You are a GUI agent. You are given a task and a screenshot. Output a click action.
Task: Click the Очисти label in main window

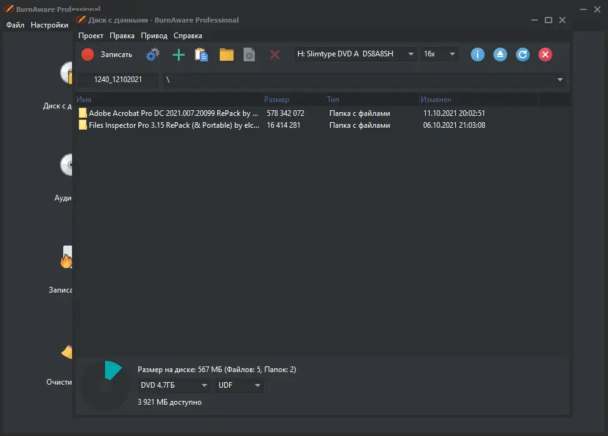pyautogui.click(x=59, y=382)
